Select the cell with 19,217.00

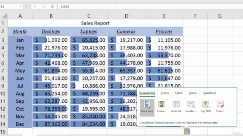coord(126,40)
